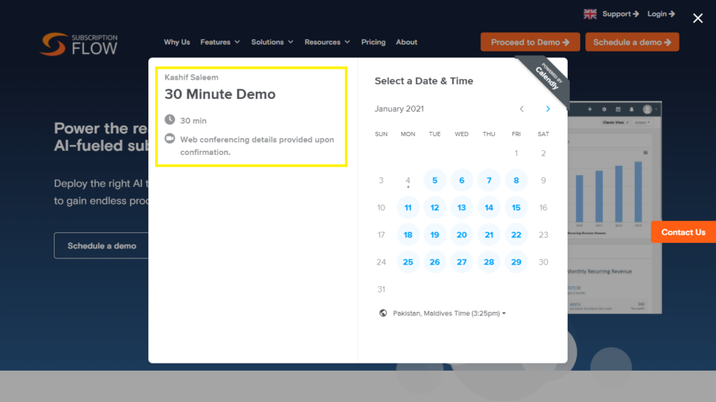Screen dimensions: 716x402
Task: Open the Pricing menu item
Action: 373,42
